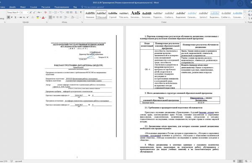The height and width of the screenshot is (163, 252).
Task: Switch to web layout view icon
Action: coord(246,161)
